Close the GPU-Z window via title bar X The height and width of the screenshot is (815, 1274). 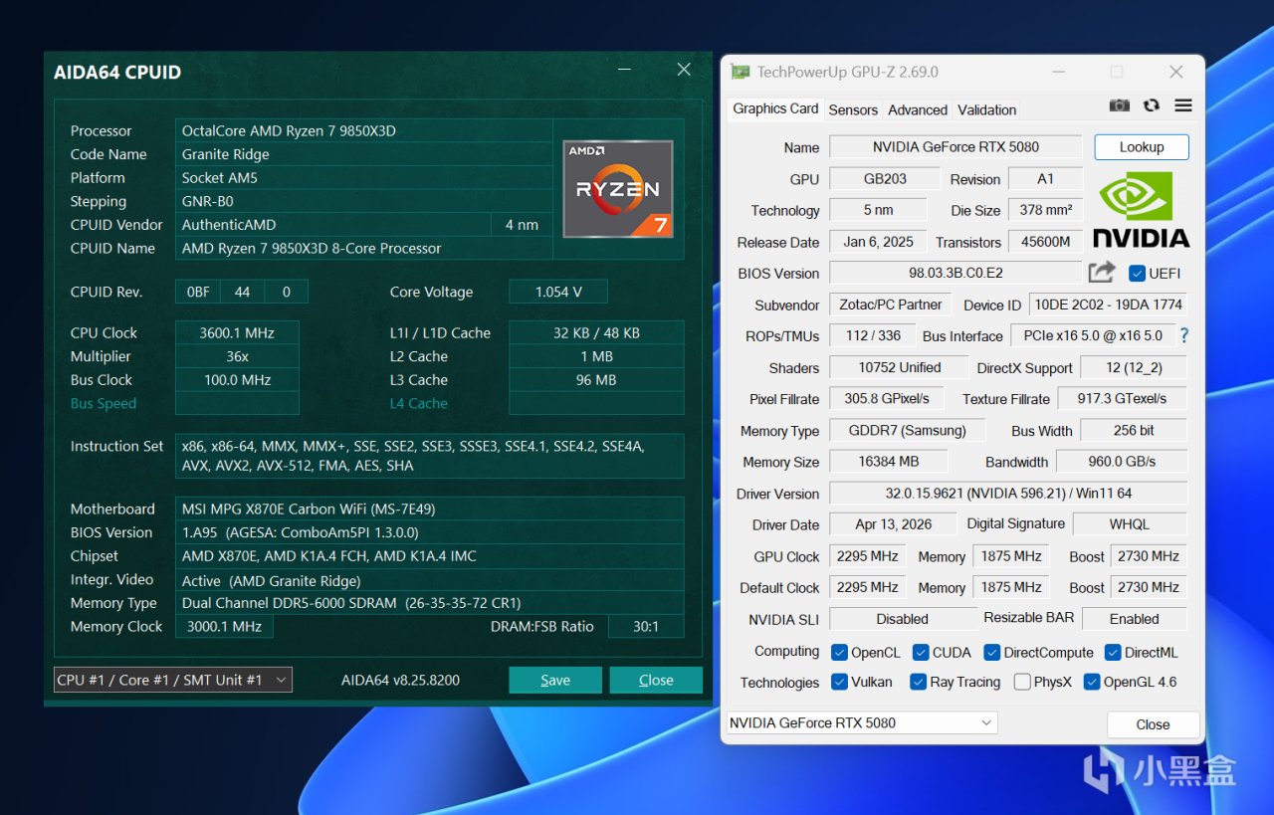(1175, 72)
